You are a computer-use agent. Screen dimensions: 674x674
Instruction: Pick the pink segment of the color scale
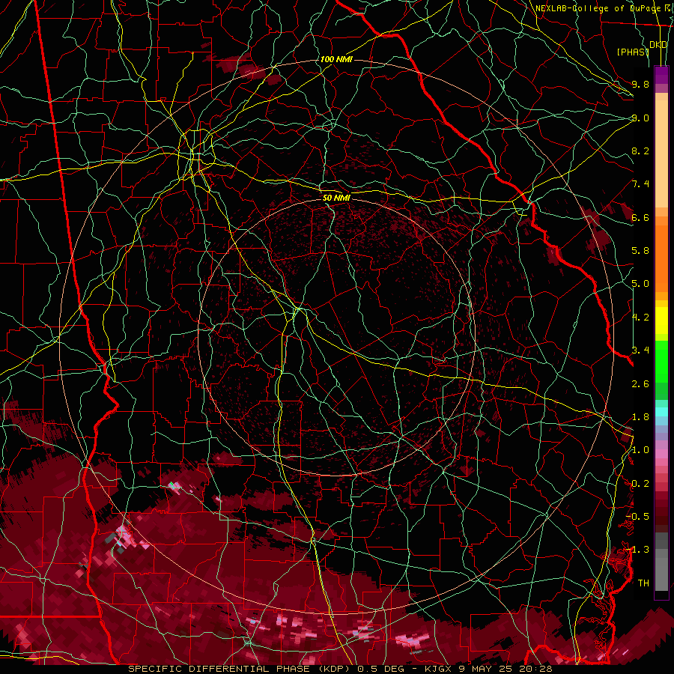[661, 454]
